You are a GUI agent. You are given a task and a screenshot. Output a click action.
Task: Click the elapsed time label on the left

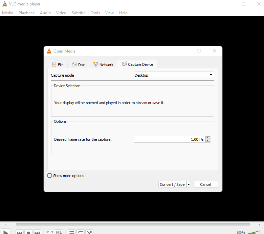click(x=6, y=225)
